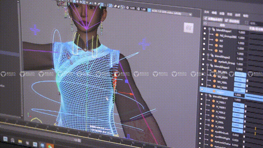The height and width of the screenshot is (148, 263).
Task: Collapse the blendShape1 group
Action: click(209, 29)
